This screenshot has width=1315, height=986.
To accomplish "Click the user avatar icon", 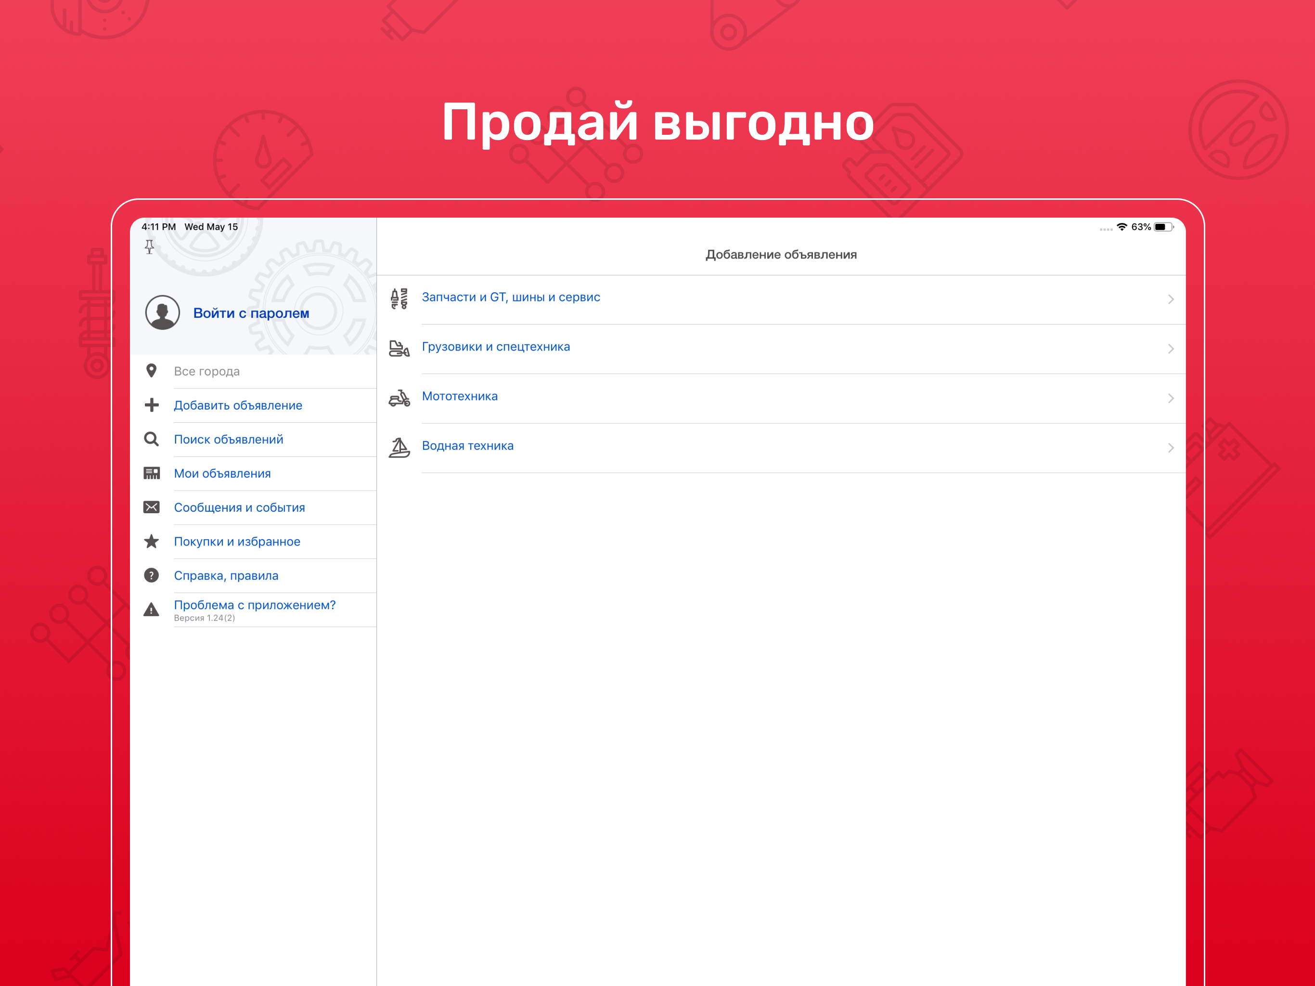I will tap(162, 313).
